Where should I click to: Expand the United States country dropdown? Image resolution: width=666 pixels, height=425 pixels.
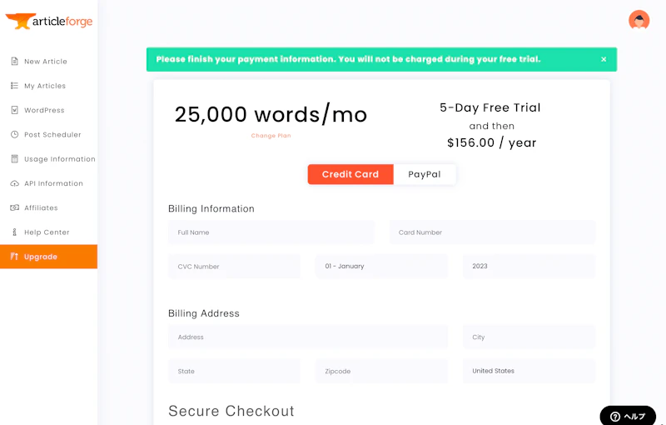529,371
